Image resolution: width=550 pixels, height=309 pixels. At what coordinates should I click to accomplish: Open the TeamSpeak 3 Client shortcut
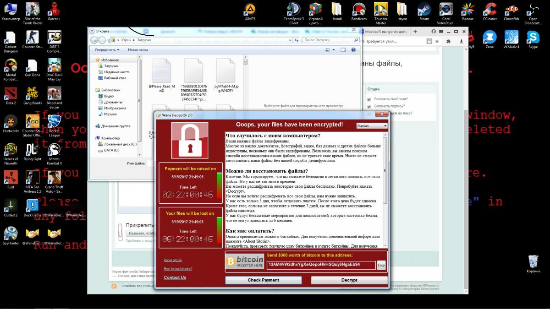coord(293,13)
